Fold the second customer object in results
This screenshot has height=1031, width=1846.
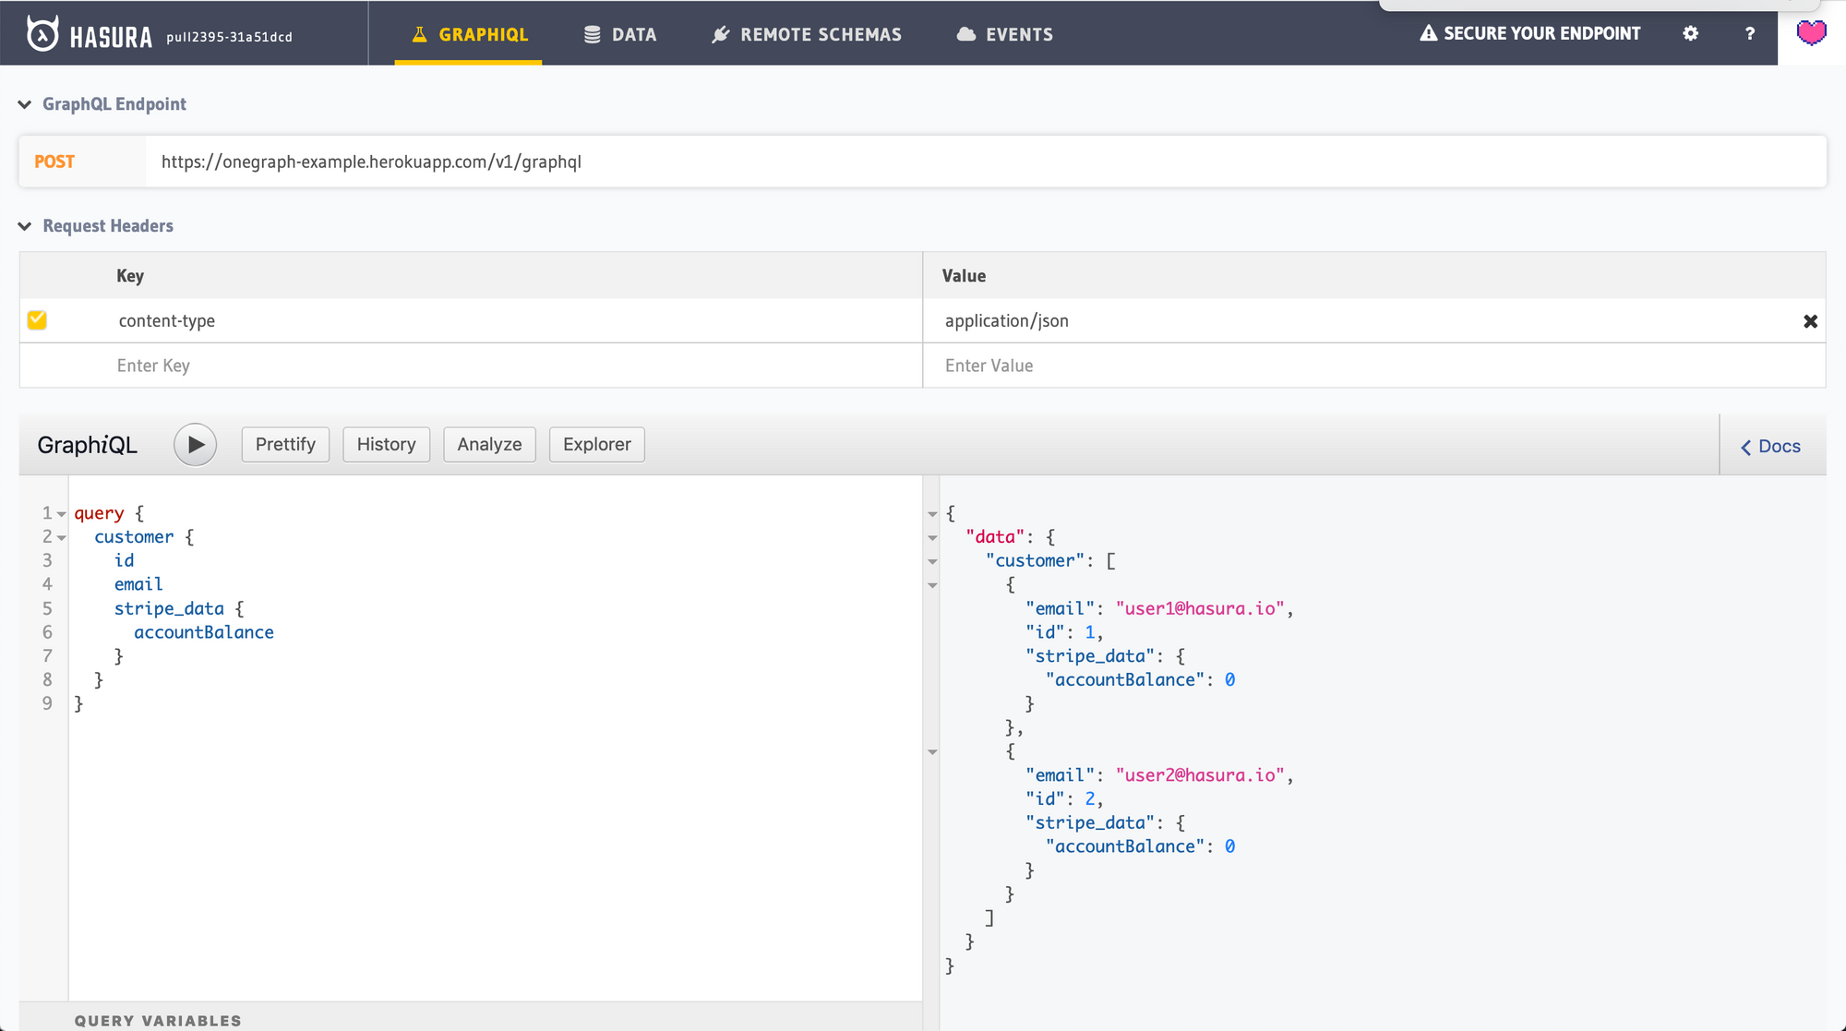tap(932, 752)
